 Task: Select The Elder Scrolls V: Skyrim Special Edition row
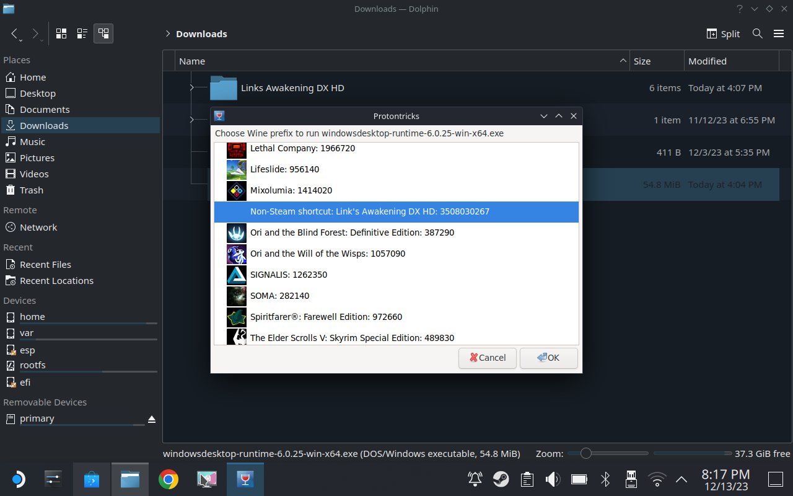click(x=396, y=337)
